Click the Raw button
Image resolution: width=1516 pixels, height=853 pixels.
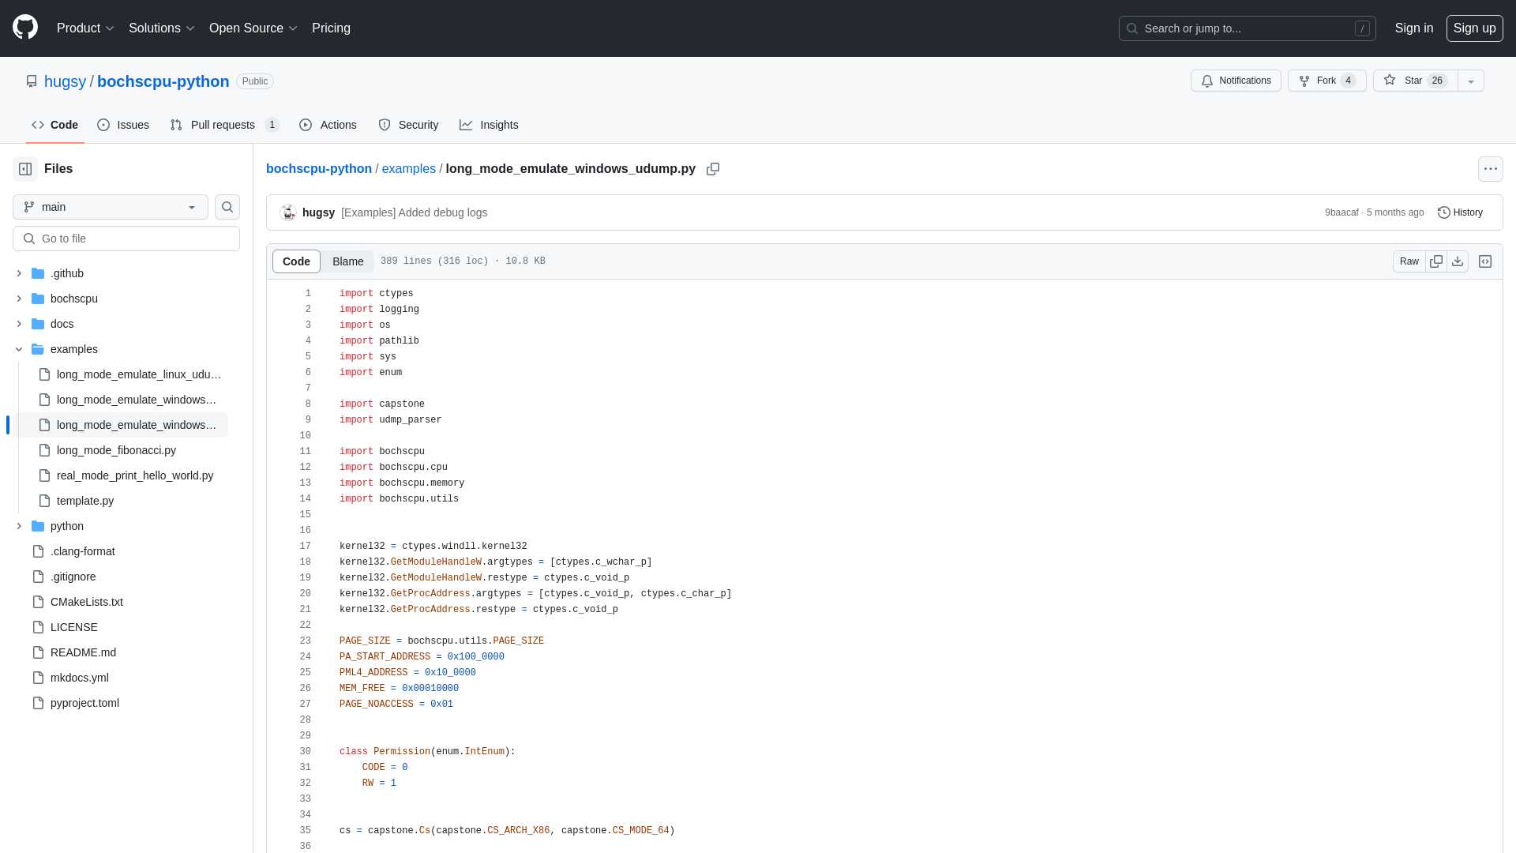click(x=1409, y=261)
